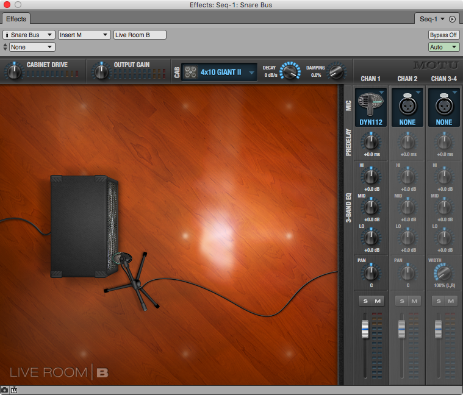Click the play icon next to Seq-1

(452, 19)
